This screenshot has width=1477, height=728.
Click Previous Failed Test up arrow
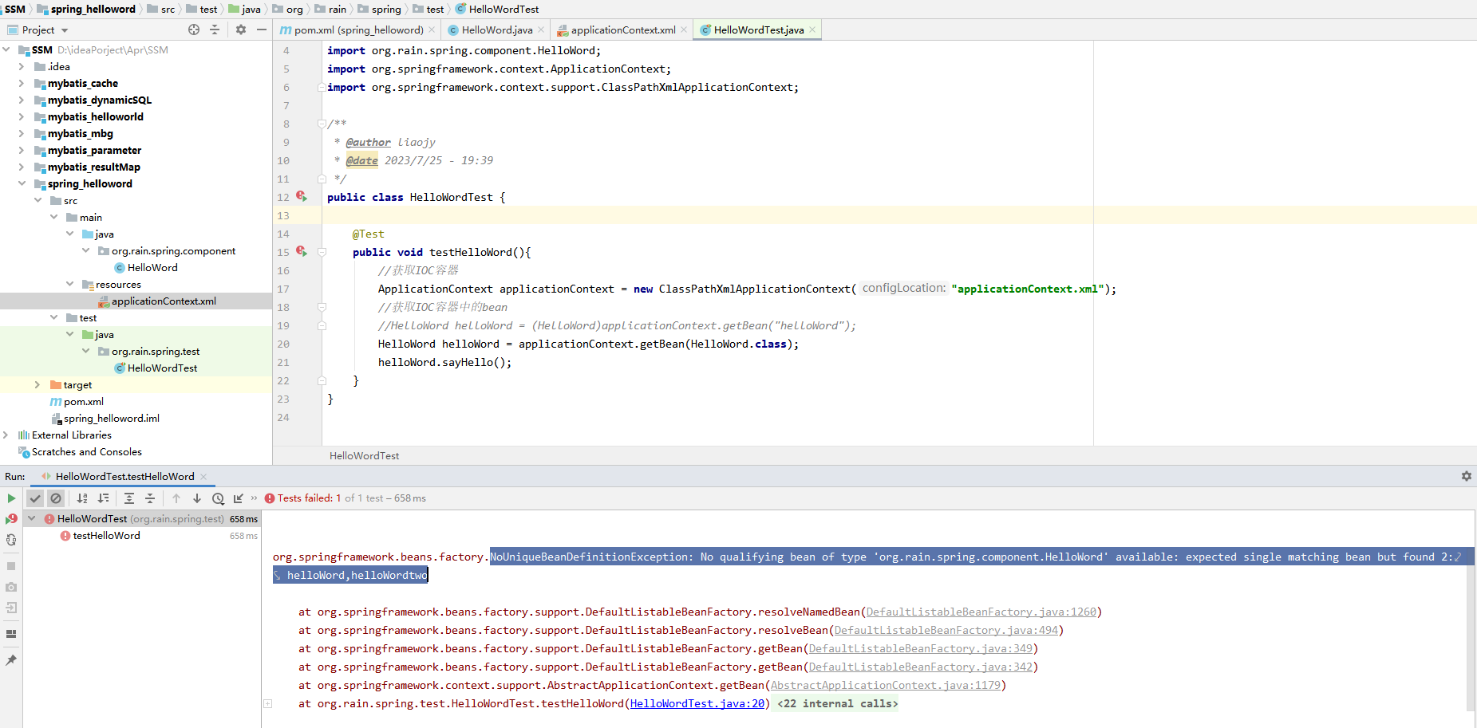(176, 498)
